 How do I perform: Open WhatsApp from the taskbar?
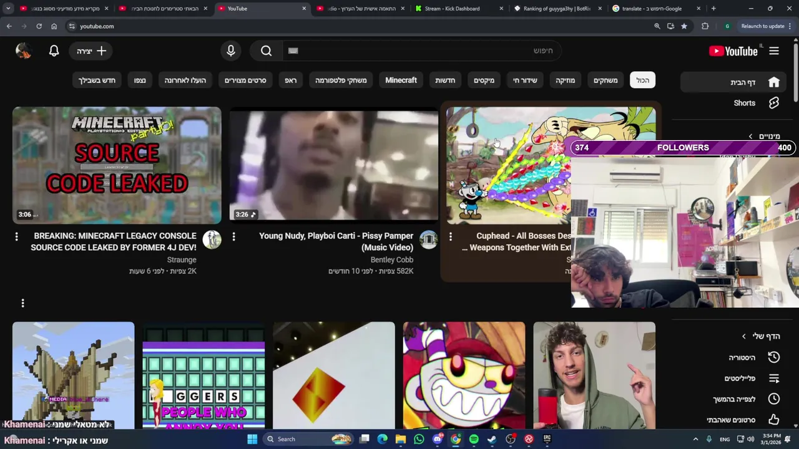tap(419, 439)
